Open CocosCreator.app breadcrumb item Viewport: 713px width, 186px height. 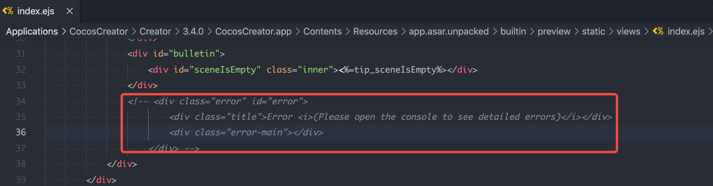click(x=253, y=31)
